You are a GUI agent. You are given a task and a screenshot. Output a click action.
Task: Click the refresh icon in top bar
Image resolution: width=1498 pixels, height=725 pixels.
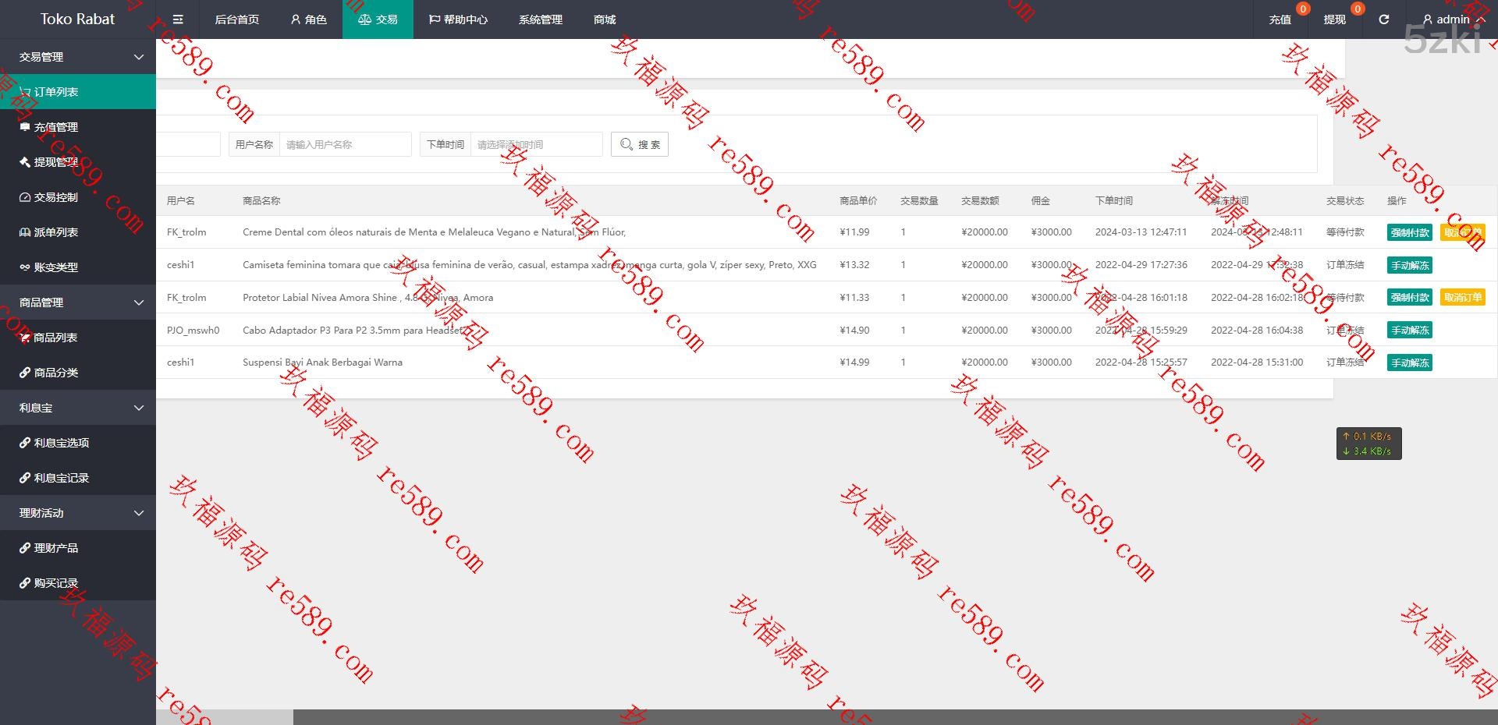pos(1383,19)
